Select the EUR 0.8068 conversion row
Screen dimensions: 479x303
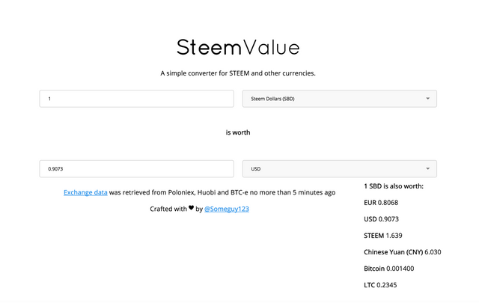coord(381,203)
